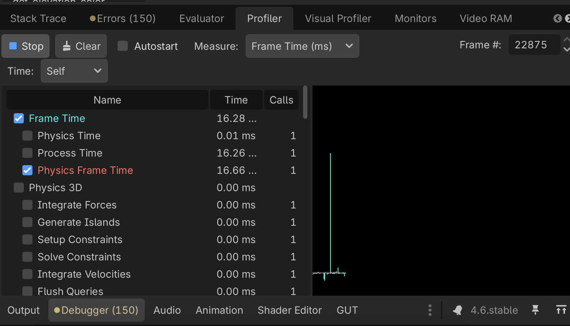Open the Time dropdown set to Self
Viewport: 570px width, 326px height.
coord(74,71)
